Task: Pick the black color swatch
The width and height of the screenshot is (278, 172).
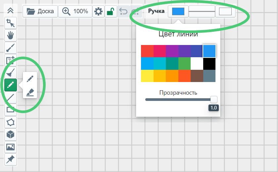Action: (x=209, y=64)
